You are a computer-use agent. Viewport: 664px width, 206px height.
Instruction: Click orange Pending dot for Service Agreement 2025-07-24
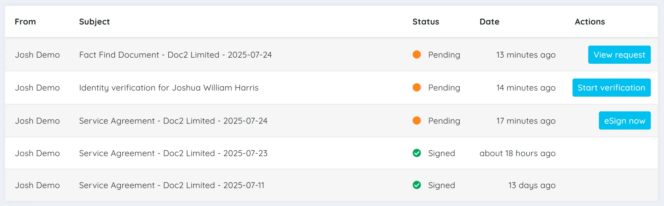[x=417, y=120]
